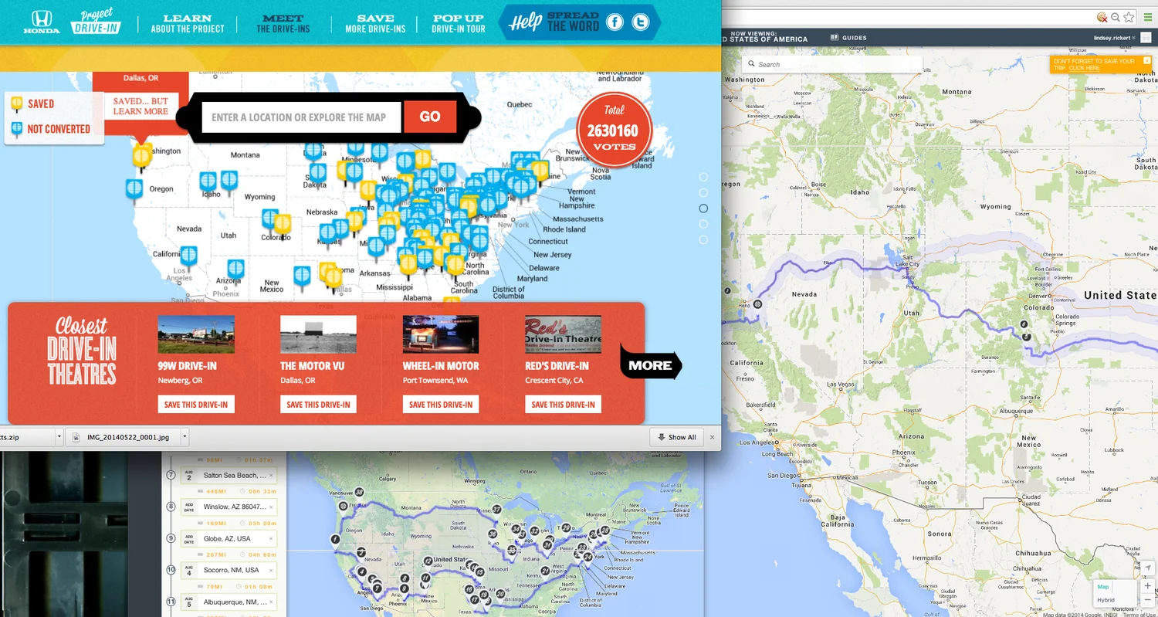The height and width of the screenshot is (617, 1158).
Task: Remove the Globe, AZ stop
Action: (x=271, y=539)
